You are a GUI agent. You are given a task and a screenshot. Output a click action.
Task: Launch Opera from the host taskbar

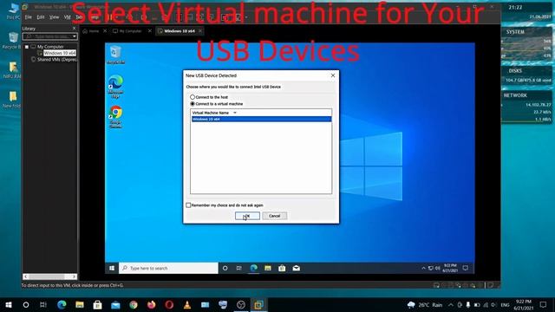[x=169, y=304]
